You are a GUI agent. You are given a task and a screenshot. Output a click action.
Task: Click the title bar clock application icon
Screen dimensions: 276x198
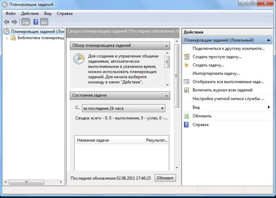point(5,4)
